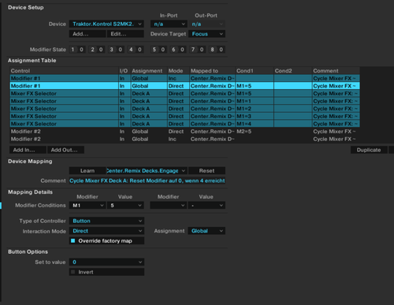
Task: Select the Modifier #2 Inc row
Action: click(184, 139)
